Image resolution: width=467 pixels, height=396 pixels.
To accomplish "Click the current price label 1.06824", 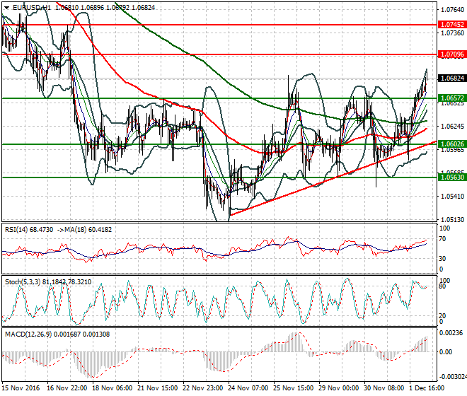I will click(x=452, y=78).
